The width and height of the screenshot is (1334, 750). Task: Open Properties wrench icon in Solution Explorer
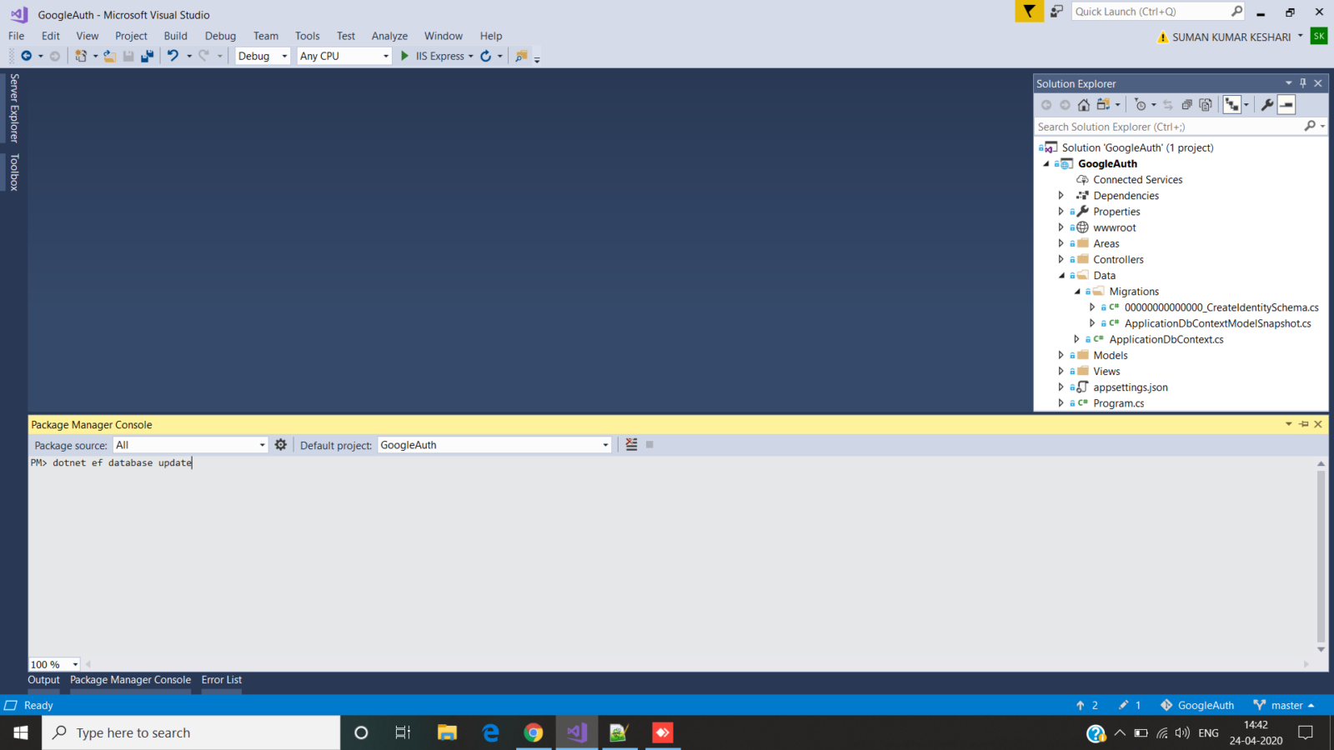click(1267, 105)
